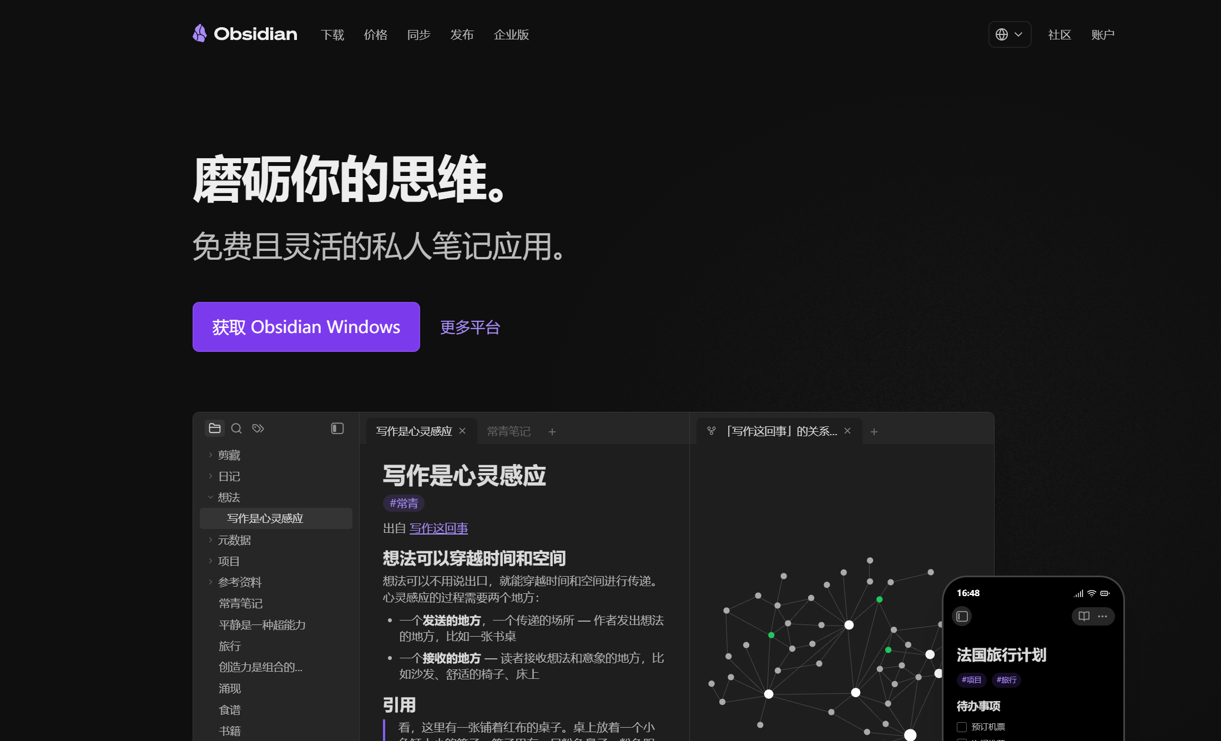Click the search magnifier icon in sidebar
This screenshot has height=741, width=1221.
(x=236, y=428)
